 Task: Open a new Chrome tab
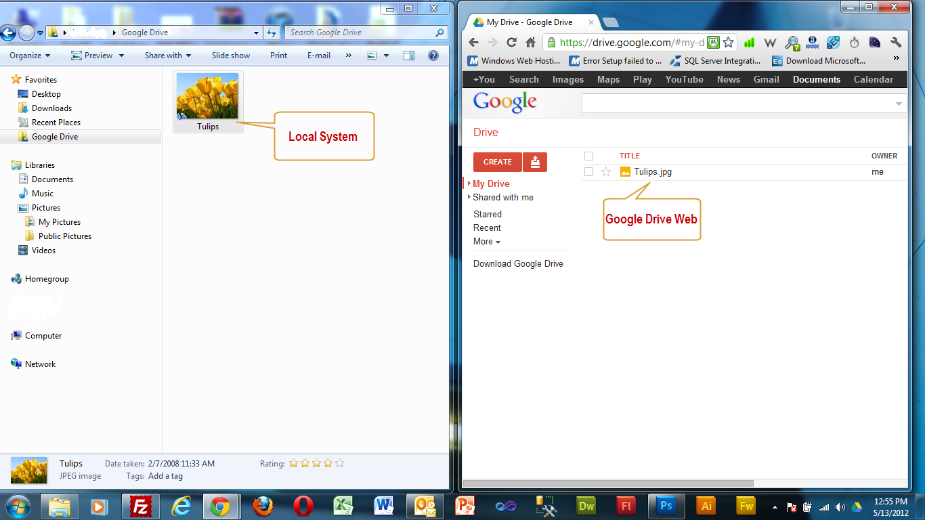point(610,22)
